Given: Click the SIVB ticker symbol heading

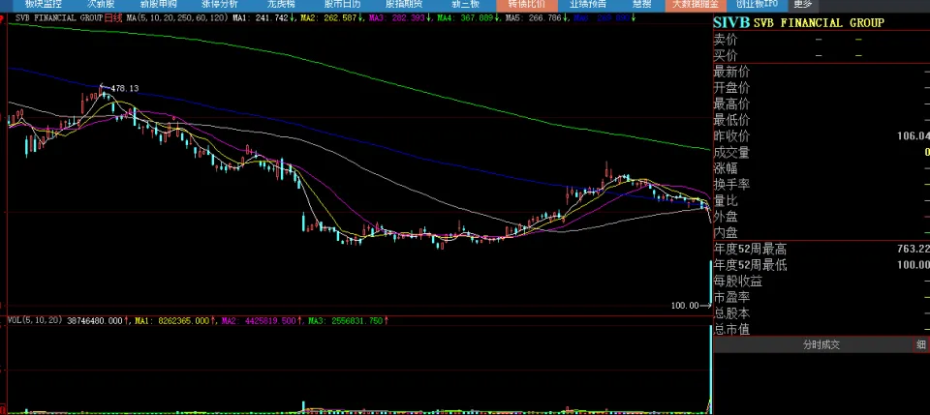Looking at the screenshot, I should 730,22.
